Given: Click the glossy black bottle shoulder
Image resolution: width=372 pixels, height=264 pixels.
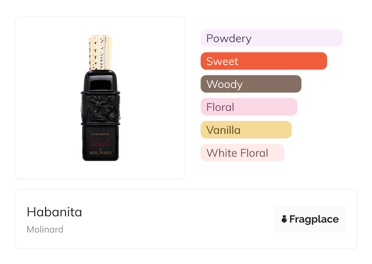Looking at the screenshot, I should pyautogui.click(x=100, y=80).
